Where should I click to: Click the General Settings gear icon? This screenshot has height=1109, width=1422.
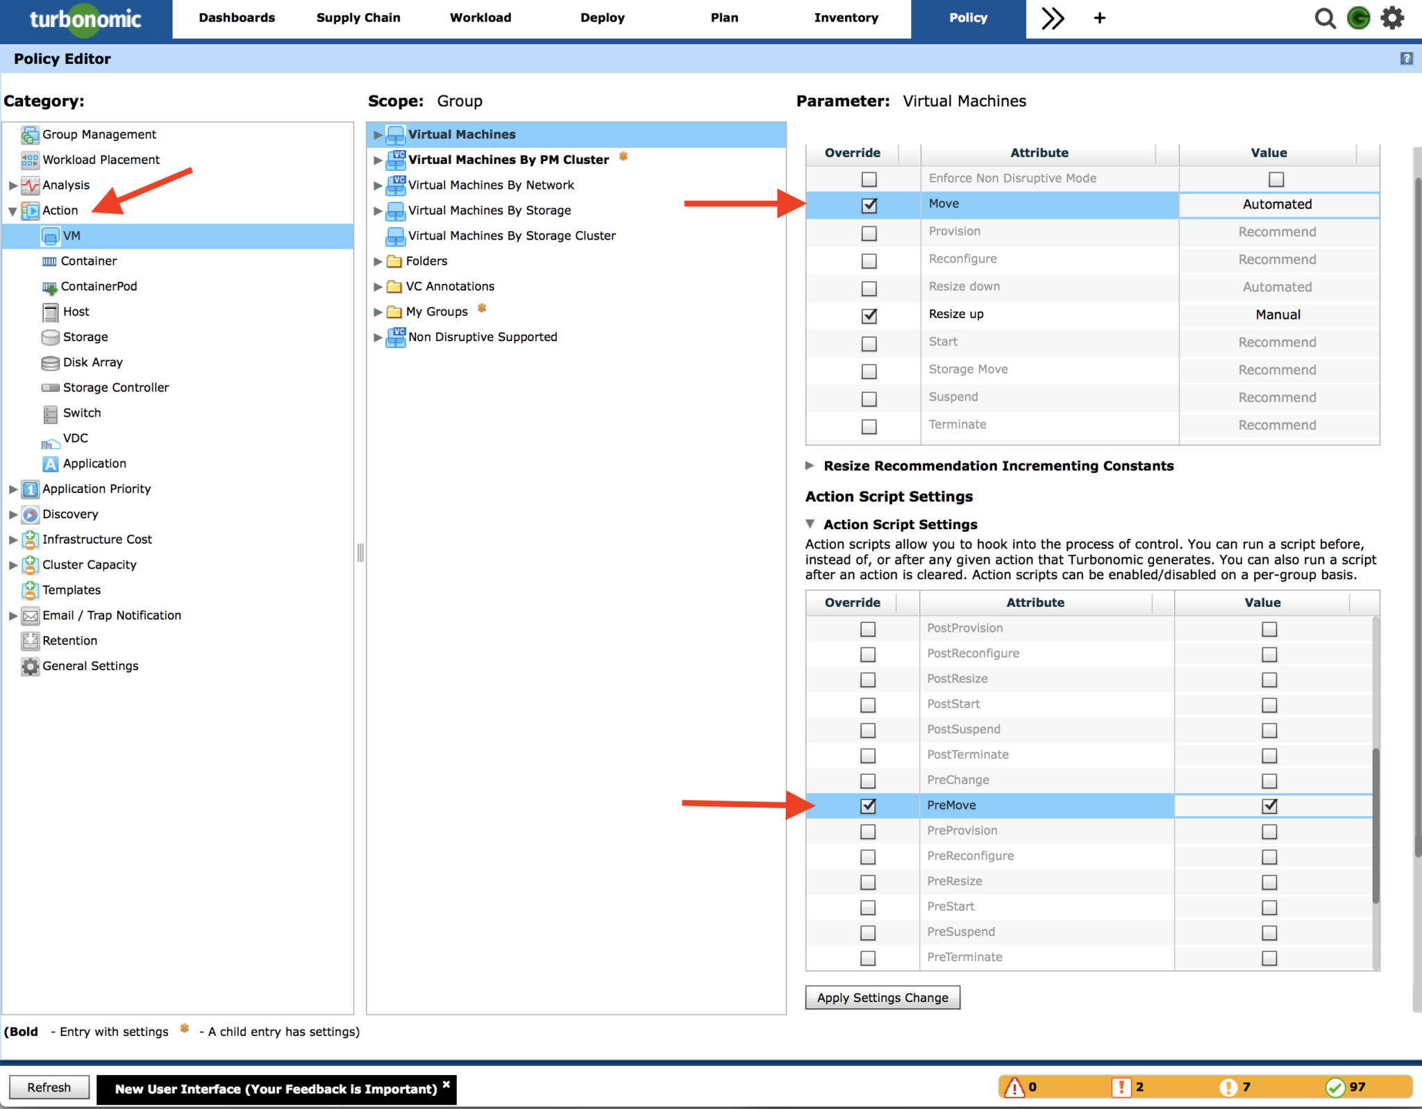click(x=30, y=666)
